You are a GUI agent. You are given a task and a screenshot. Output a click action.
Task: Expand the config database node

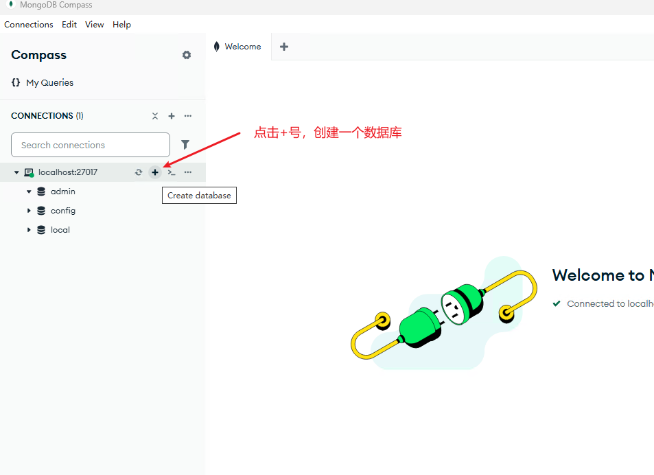(x=29, y=211)
